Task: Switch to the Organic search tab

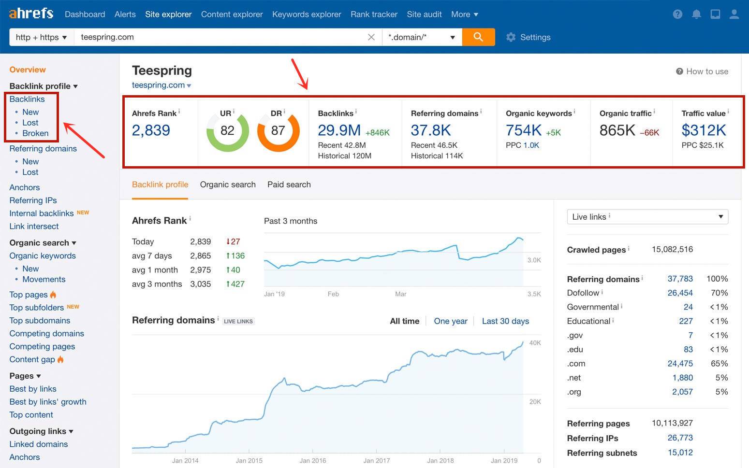Action: tap(228, 184)
